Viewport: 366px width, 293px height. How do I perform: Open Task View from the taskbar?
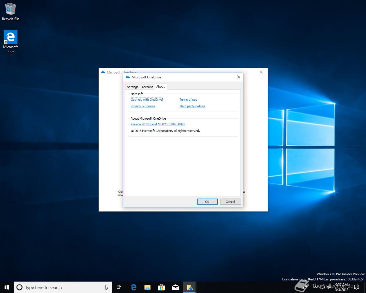[119, 287]
